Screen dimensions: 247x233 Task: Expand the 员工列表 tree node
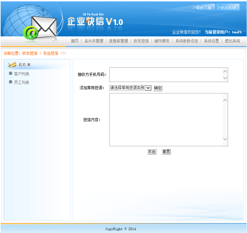pos(10,82)
